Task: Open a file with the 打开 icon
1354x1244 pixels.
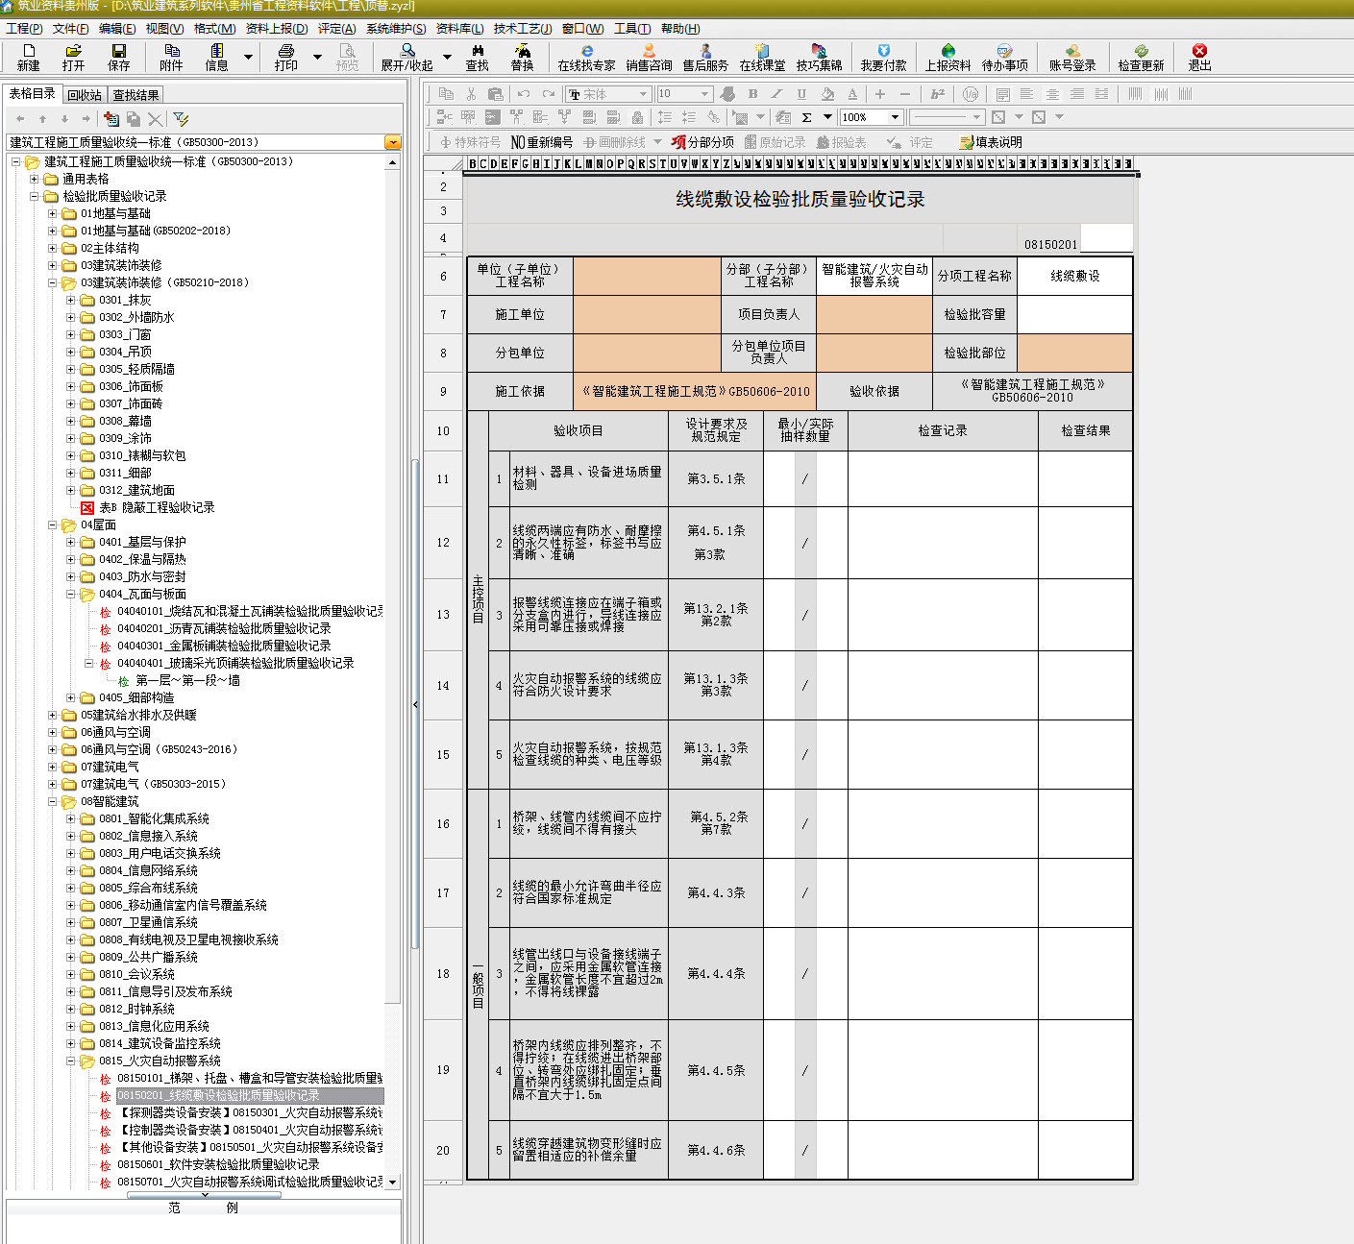Action: coord(73,58)
